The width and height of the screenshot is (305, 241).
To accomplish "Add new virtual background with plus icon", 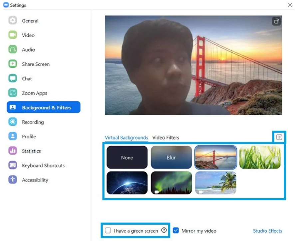I will coord(279,137).
